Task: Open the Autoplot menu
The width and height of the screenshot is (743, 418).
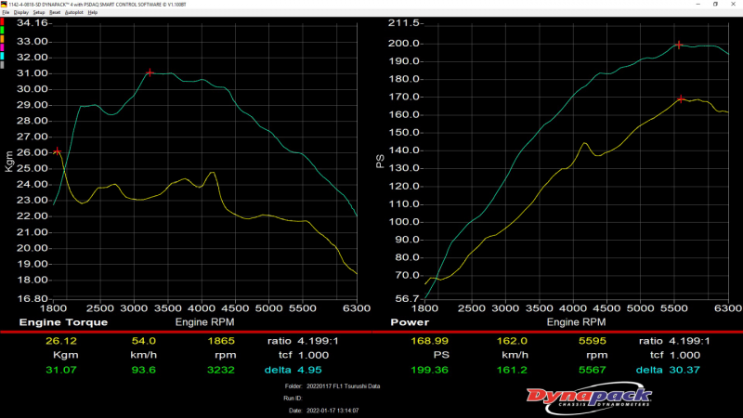Action: 73,12
